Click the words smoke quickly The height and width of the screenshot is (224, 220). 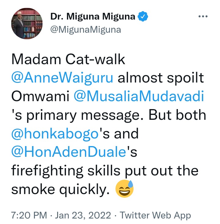(61, 189)
